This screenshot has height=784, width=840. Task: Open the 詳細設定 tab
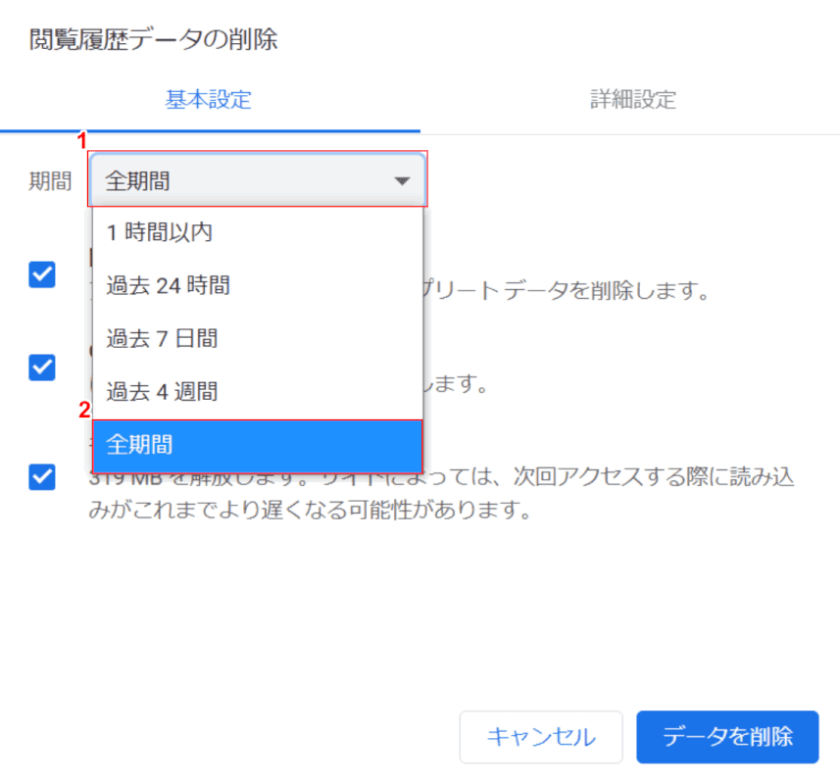point(632,100)
